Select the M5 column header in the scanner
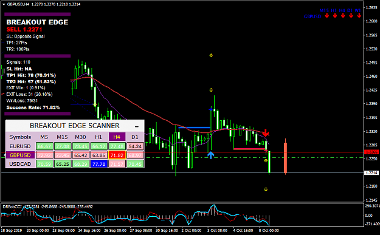The image size is (380, 235). tap(44, 137)
